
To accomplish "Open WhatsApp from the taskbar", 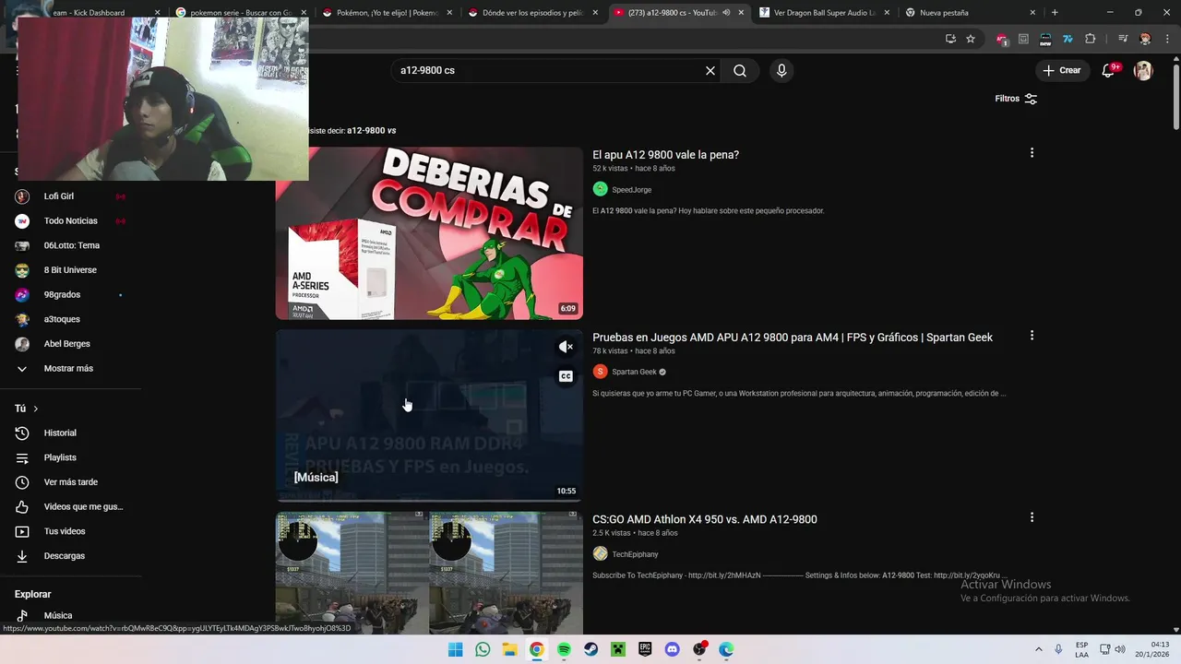I will (x=483, y=649).
